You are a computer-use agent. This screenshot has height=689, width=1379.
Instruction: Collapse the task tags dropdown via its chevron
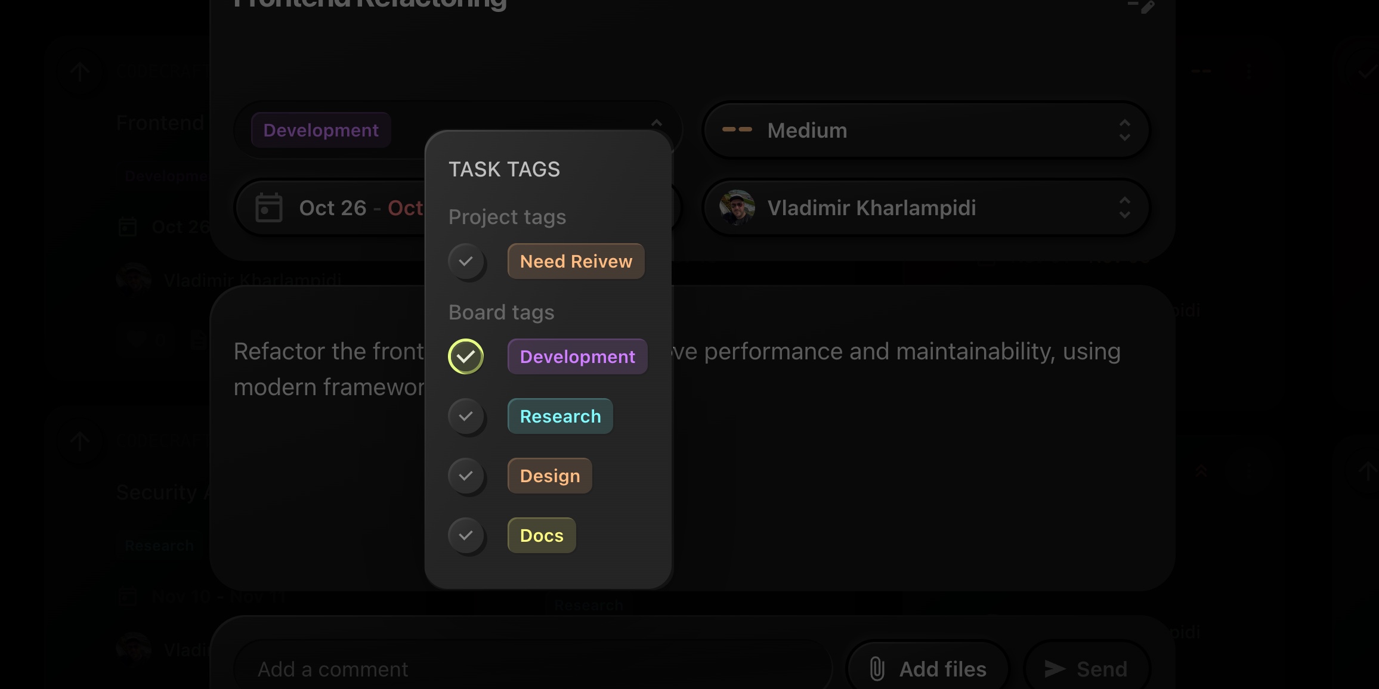click(657, 123)
